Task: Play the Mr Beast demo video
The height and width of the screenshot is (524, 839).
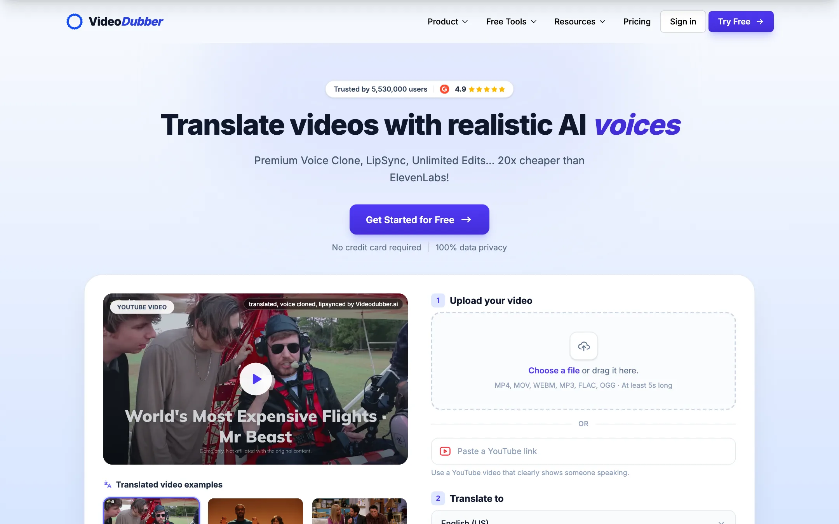Action: point(256,379)
